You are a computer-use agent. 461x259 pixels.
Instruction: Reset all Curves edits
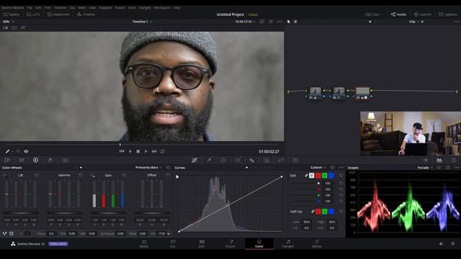pos(332,168)
